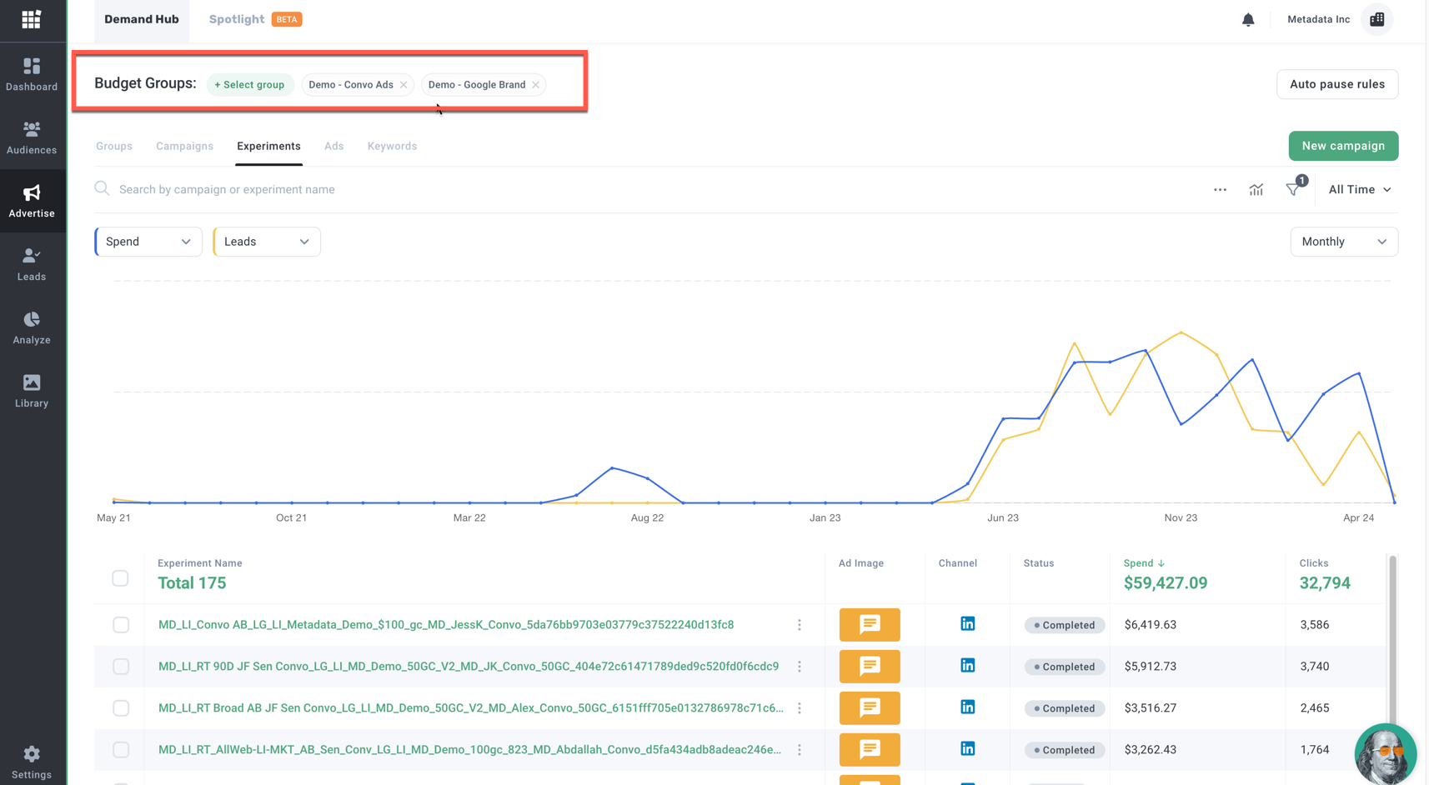Switch to the Campaigns tab
Screen dimensions: 1429x785
[184, 147]
